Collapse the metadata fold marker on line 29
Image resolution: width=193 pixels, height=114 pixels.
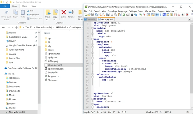click(x=92, y=99)
